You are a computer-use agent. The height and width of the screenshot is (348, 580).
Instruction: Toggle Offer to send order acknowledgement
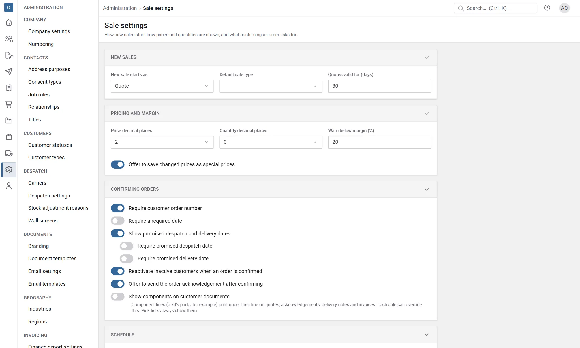click(117, 284)
